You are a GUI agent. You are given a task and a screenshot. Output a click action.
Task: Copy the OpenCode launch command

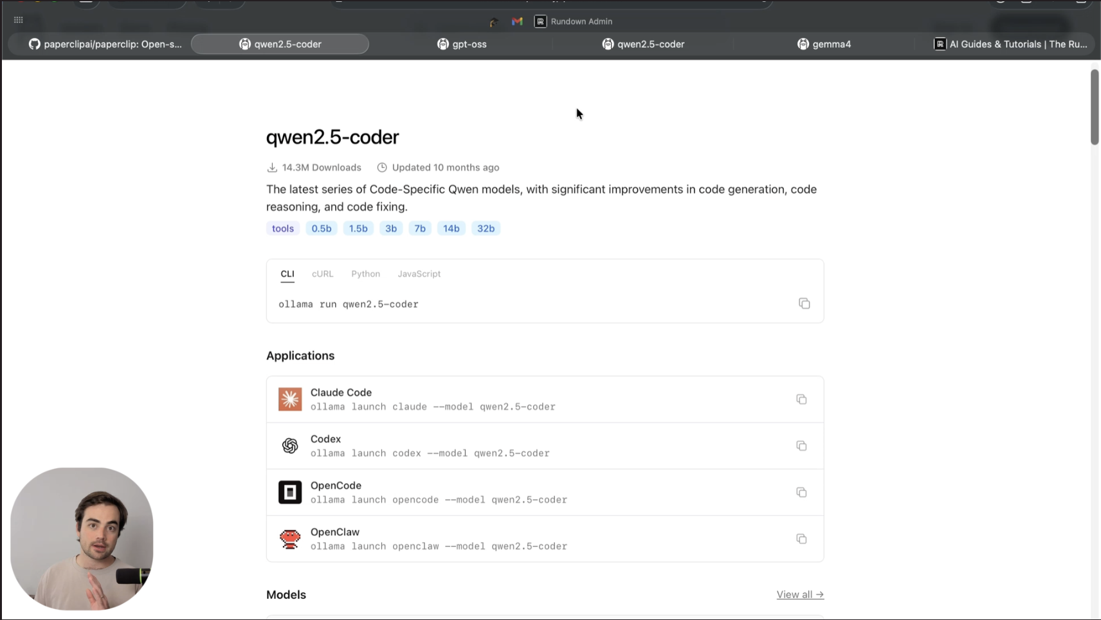click(x=801, y=492)
